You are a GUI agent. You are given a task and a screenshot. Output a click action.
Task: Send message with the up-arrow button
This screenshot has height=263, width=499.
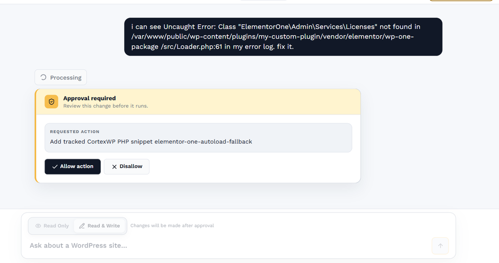[440, 245]
